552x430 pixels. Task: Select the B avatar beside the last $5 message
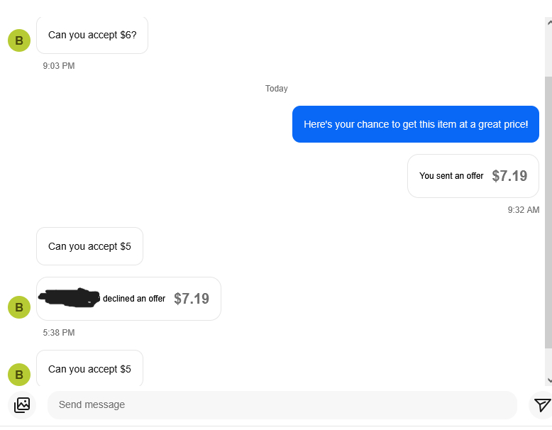click(x=19, y=374)
